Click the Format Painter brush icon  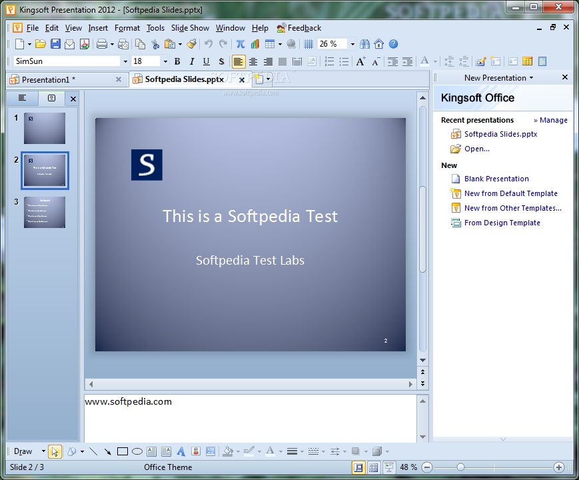coord(191,45)
